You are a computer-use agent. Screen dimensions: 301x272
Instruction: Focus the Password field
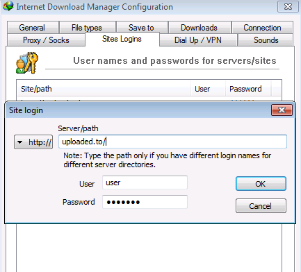pos(145,202)
